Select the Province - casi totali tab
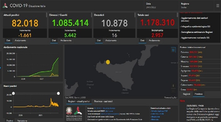The image size is (221, 122). click(x=103, y=101)
